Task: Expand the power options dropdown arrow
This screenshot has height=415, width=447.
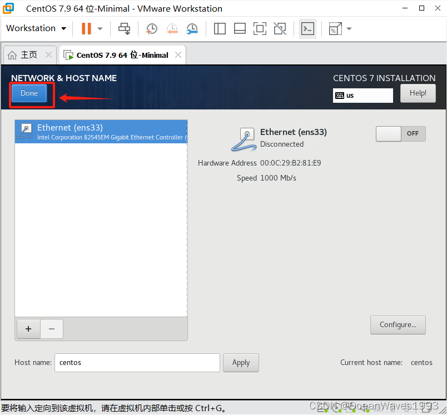Action: [x=100, y=28]
